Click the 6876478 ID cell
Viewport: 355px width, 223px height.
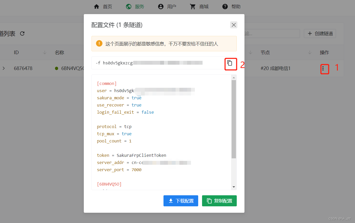point(23,68)
